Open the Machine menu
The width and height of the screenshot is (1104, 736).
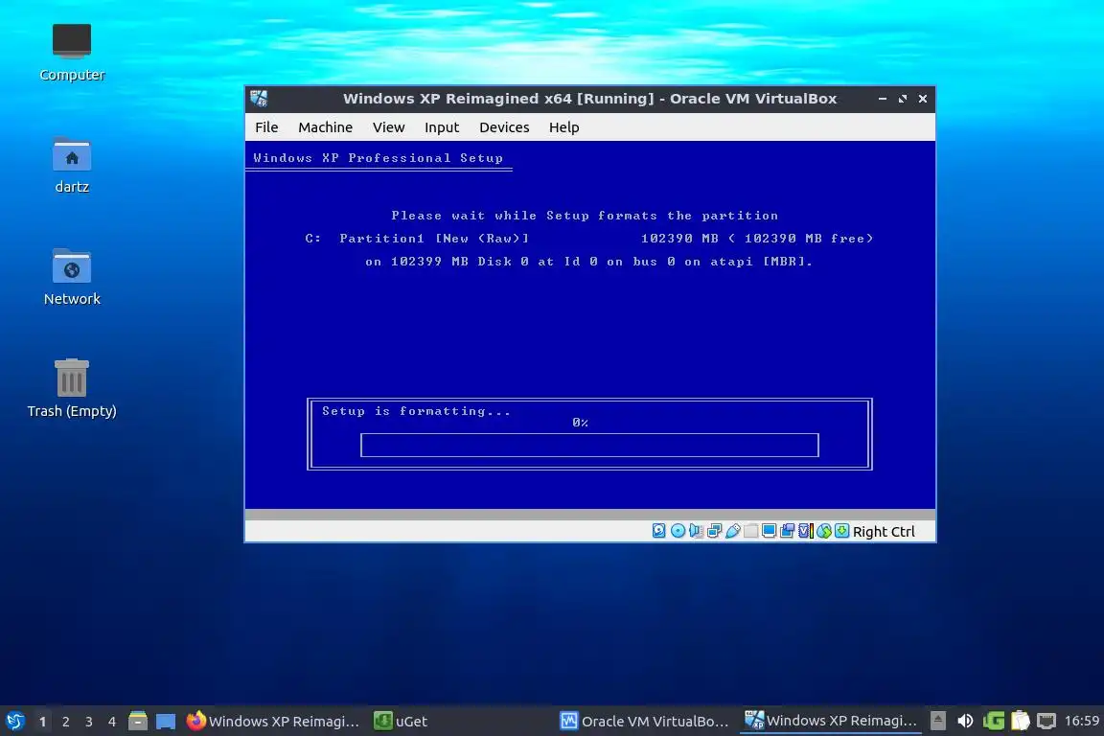tap(325, 127)
